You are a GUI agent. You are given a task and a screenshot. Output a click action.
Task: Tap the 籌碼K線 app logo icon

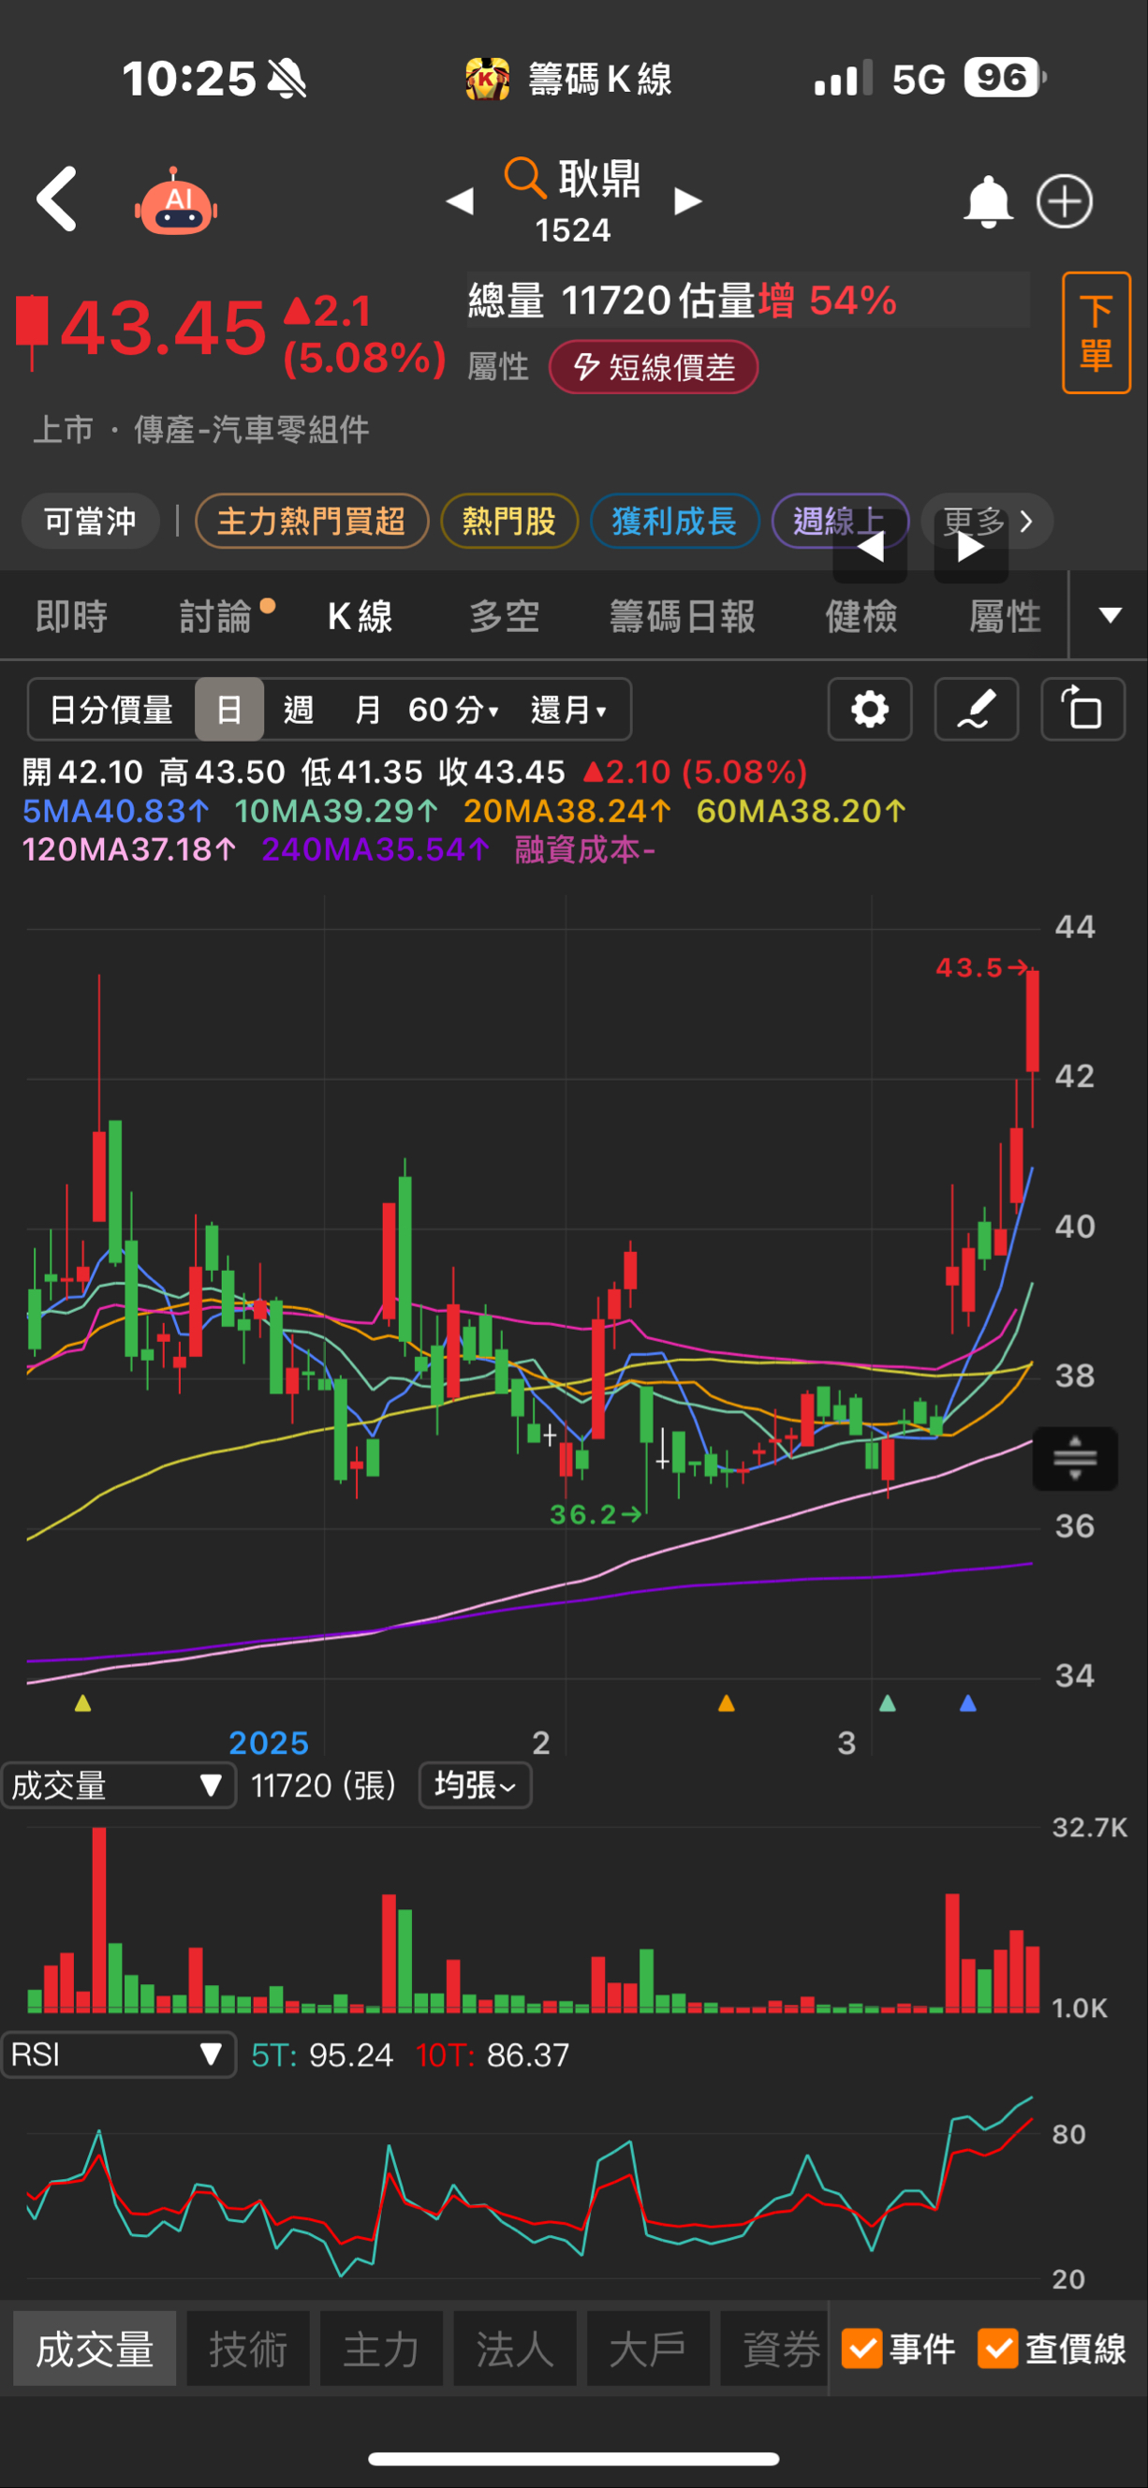[x=488, y=79]
